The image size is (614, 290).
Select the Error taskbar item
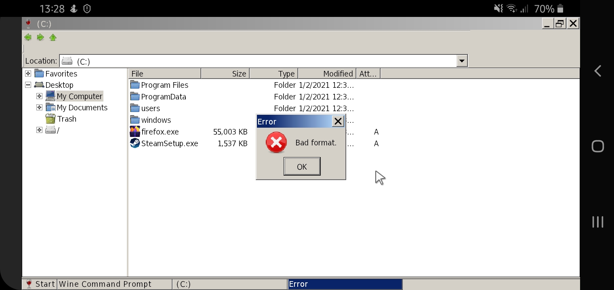click(x=345, y=284)
